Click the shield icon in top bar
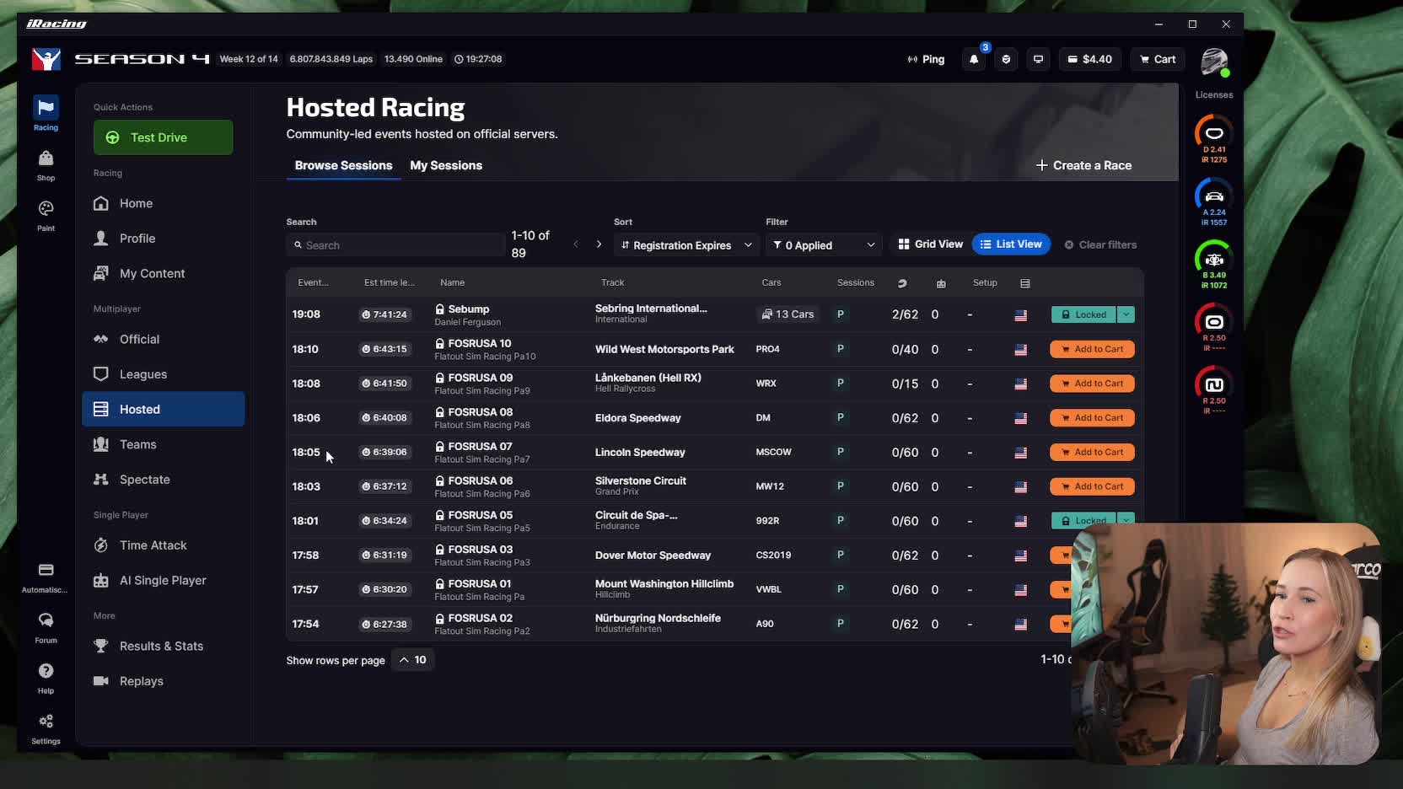The width and height of the screenshot is (1403, 789). 1006,59
